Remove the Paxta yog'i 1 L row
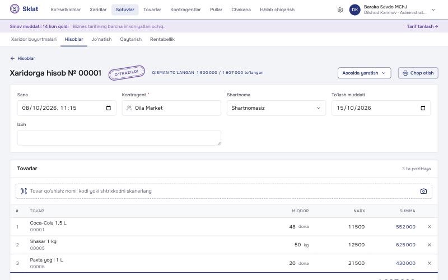Screen dimensions: 448x280 click(429, 263)
